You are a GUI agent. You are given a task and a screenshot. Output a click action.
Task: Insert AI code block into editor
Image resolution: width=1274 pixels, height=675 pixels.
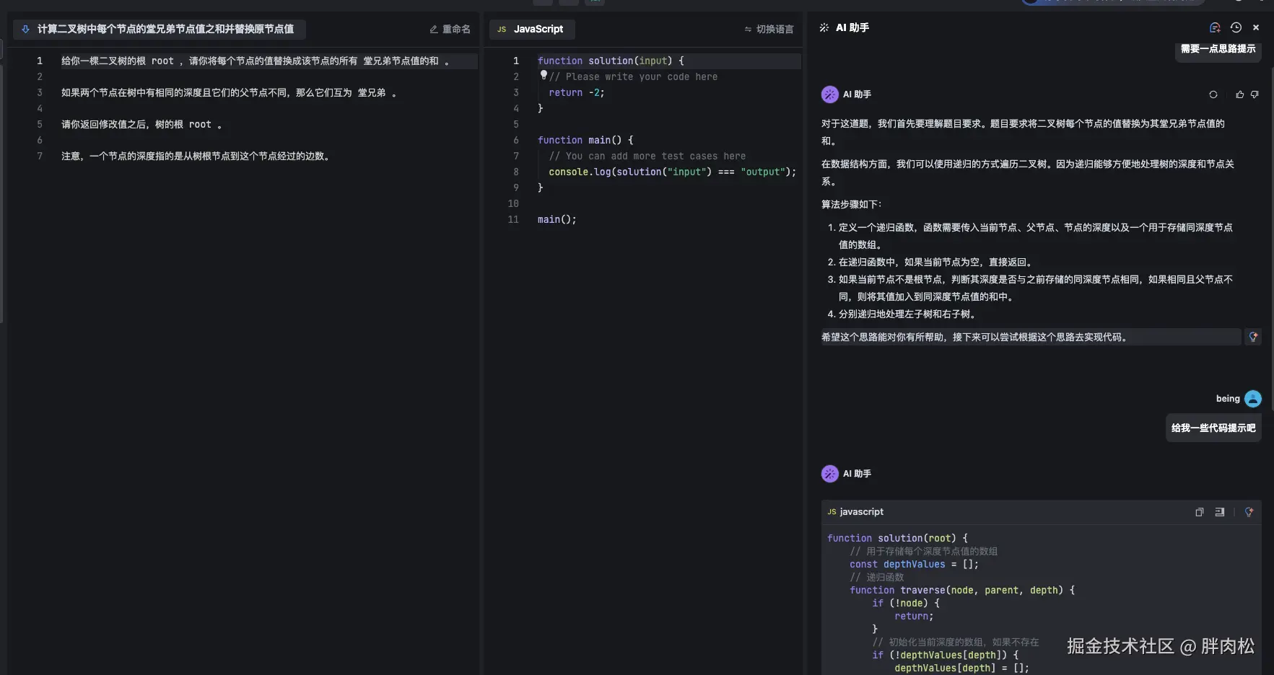pos(1220,512)
